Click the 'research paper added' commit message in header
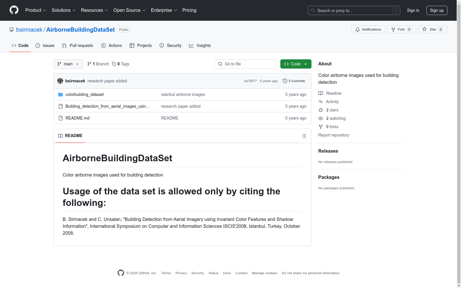461x288 pixels. tap(107, 81)
